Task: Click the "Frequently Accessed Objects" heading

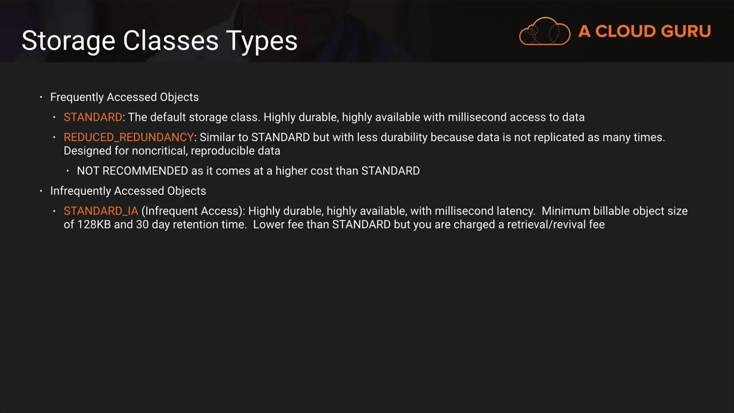Action: [124, 97]
